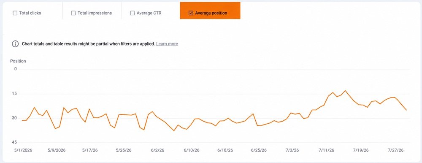This screenshot has height=163, width=422.
Task: Uncheck the Average position checkbox
Action: coord(191,13)
